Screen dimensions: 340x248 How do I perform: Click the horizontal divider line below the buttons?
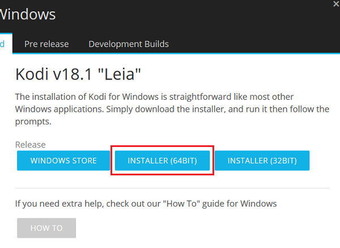pyautogui.click(x=170, y=188)
